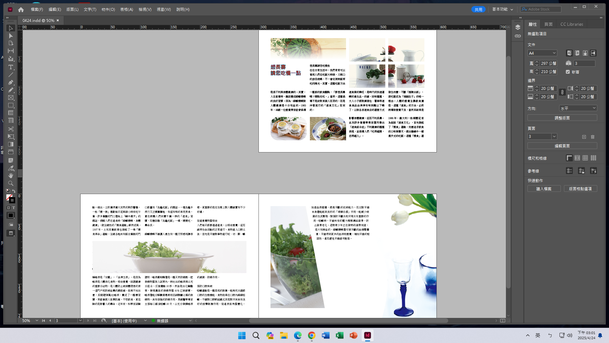
Task: Delete the current page via trash icon
Action: click(x=592, y=137)
